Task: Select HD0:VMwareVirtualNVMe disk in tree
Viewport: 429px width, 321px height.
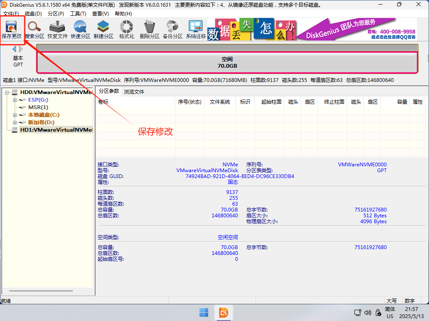Action: pyautogui.click(x=56, y=92)
